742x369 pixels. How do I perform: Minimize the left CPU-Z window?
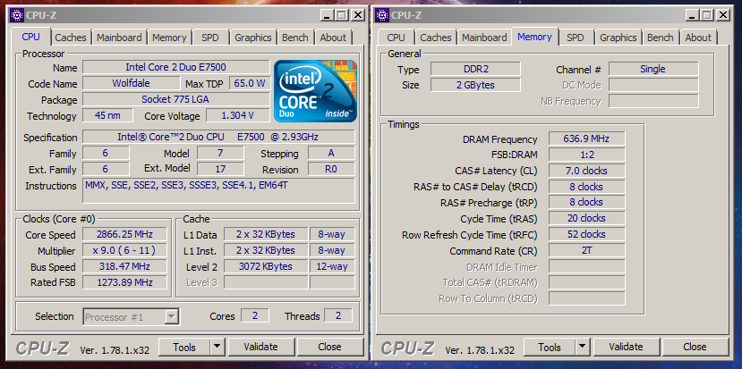click(x=327, y=14)
